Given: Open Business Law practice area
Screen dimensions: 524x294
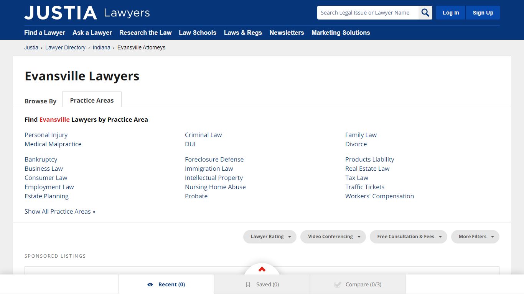Looking at the screenshot, I should pos(44,168).
